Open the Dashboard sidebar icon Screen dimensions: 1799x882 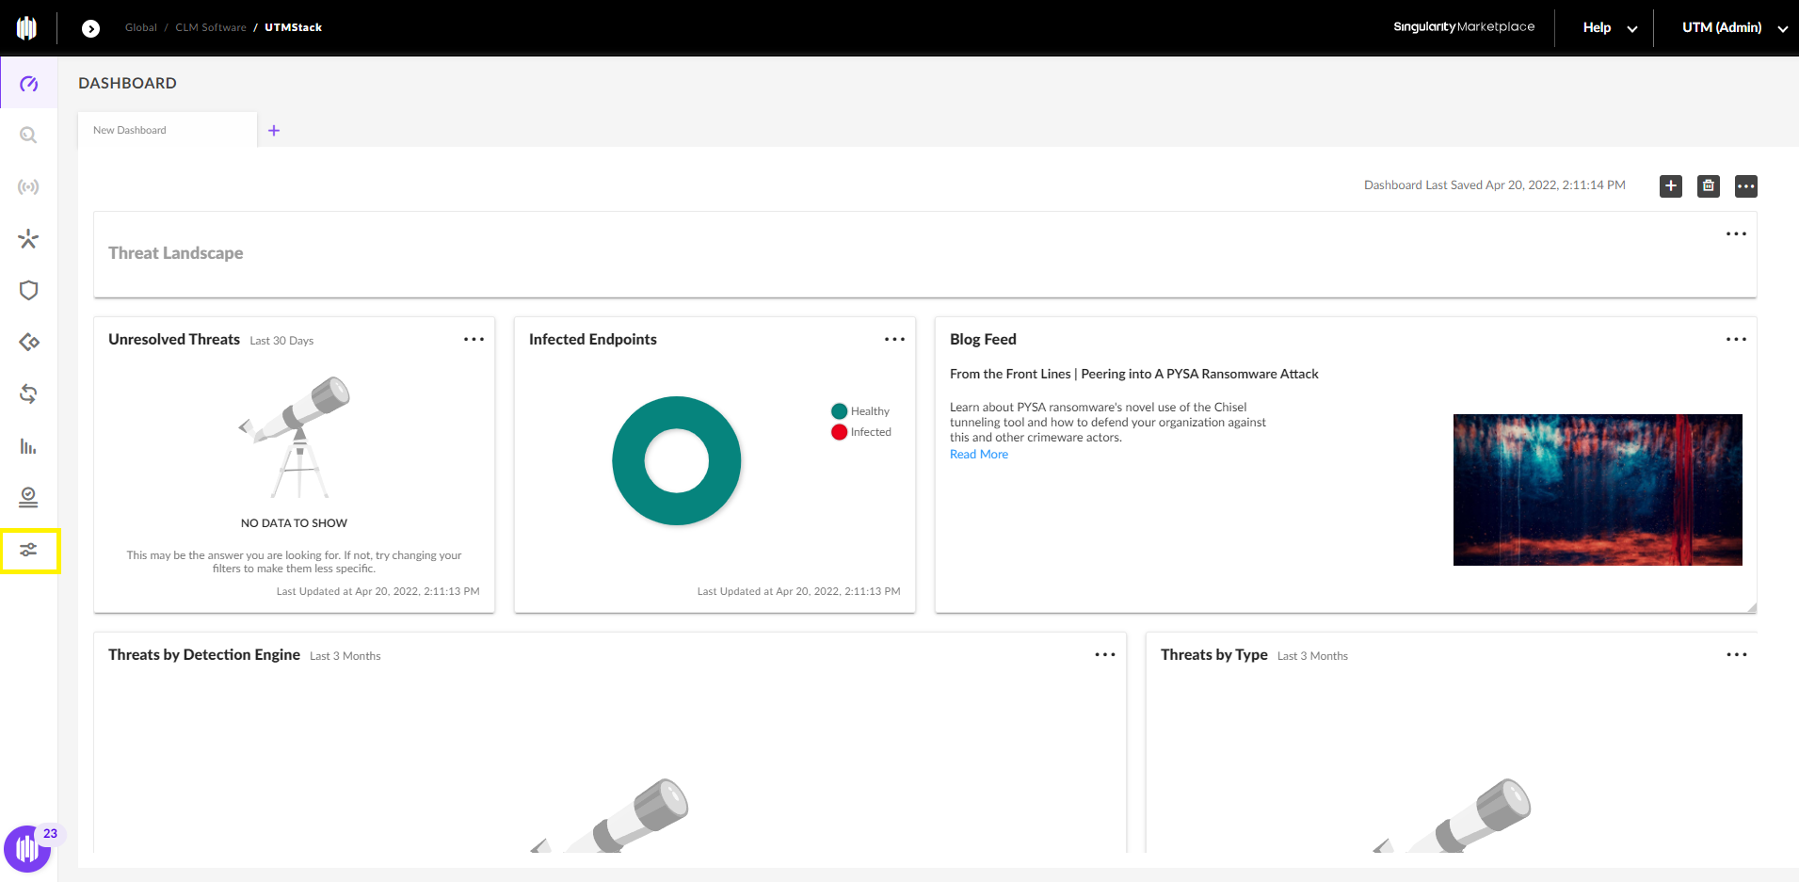coord(28,84)
